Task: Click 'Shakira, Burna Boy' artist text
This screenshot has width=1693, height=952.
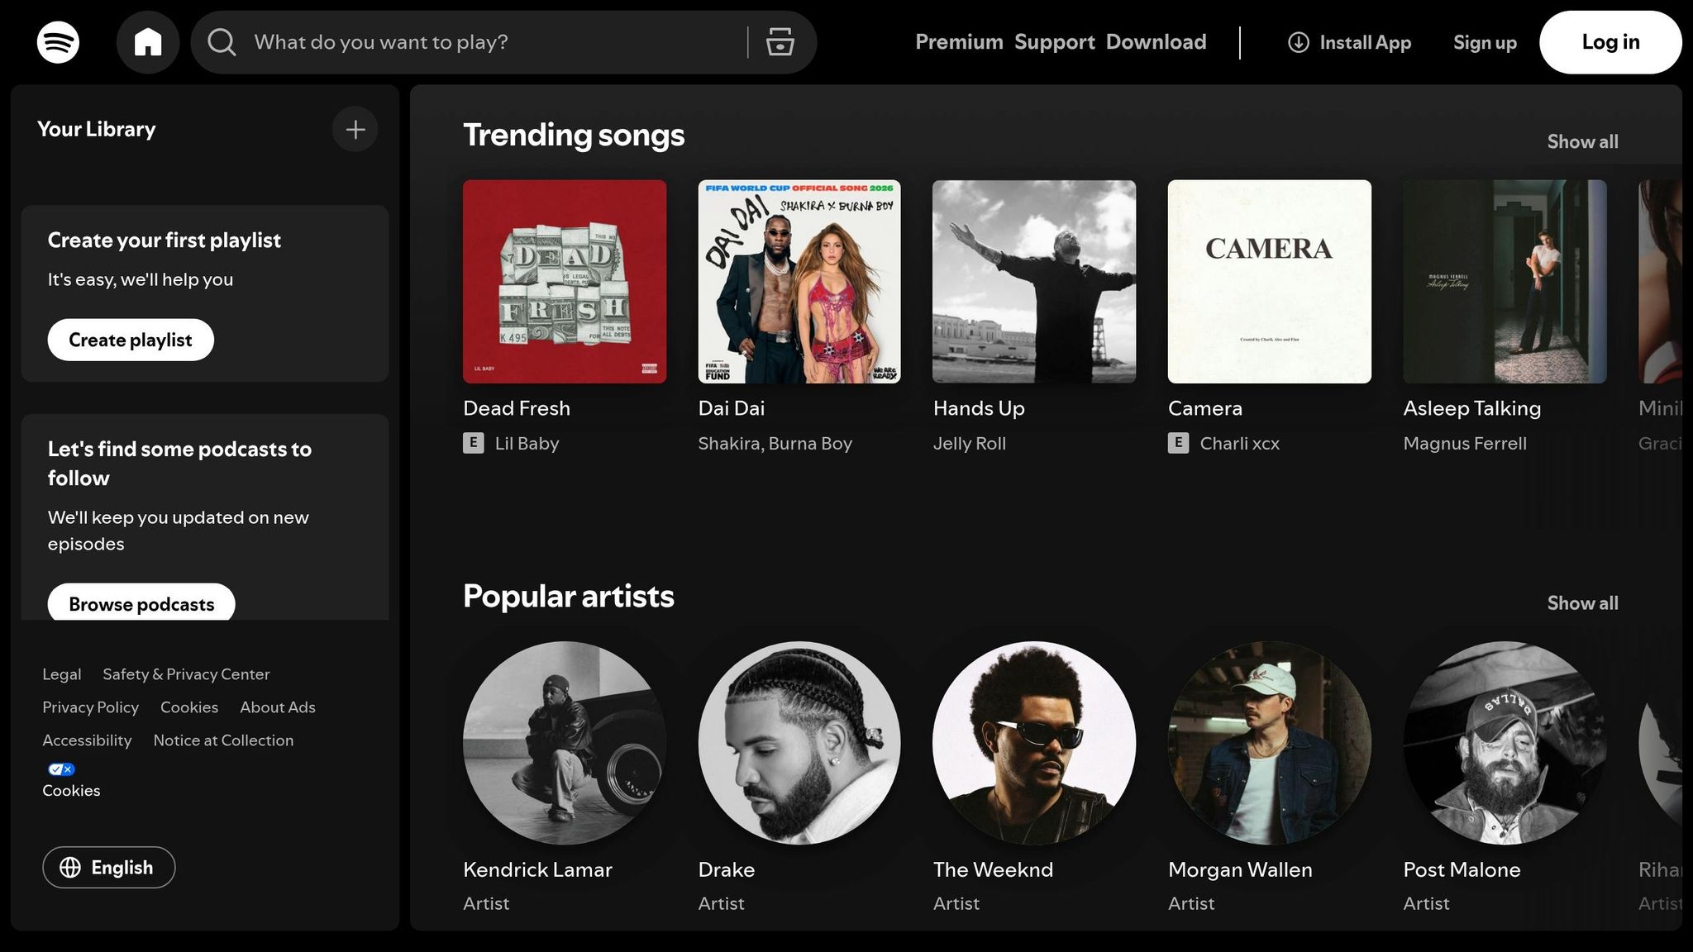Action: click(x=775, y=443)
